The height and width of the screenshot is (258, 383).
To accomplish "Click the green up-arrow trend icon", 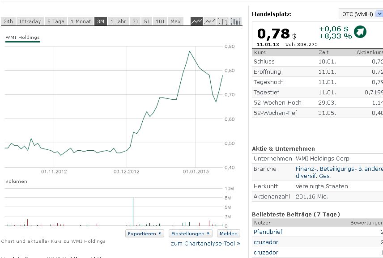I will pyautogui.click(x=360, y=32).
